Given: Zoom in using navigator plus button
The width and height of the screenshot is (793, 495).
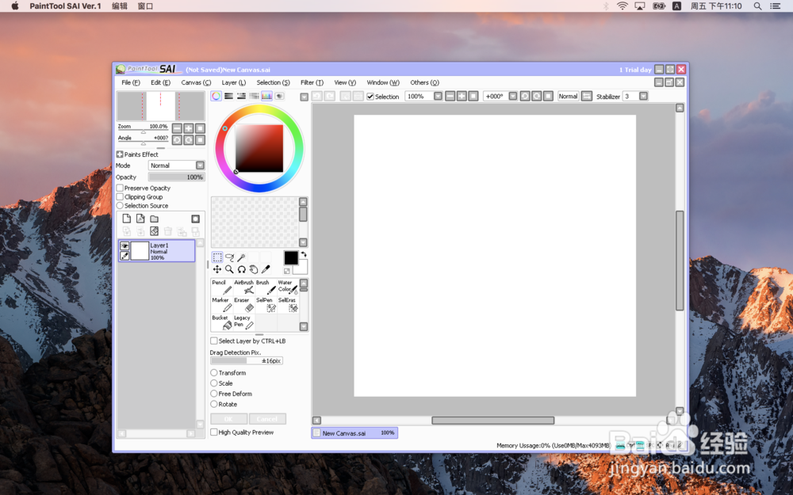Looking at the screenshot, I should point(189,128).
